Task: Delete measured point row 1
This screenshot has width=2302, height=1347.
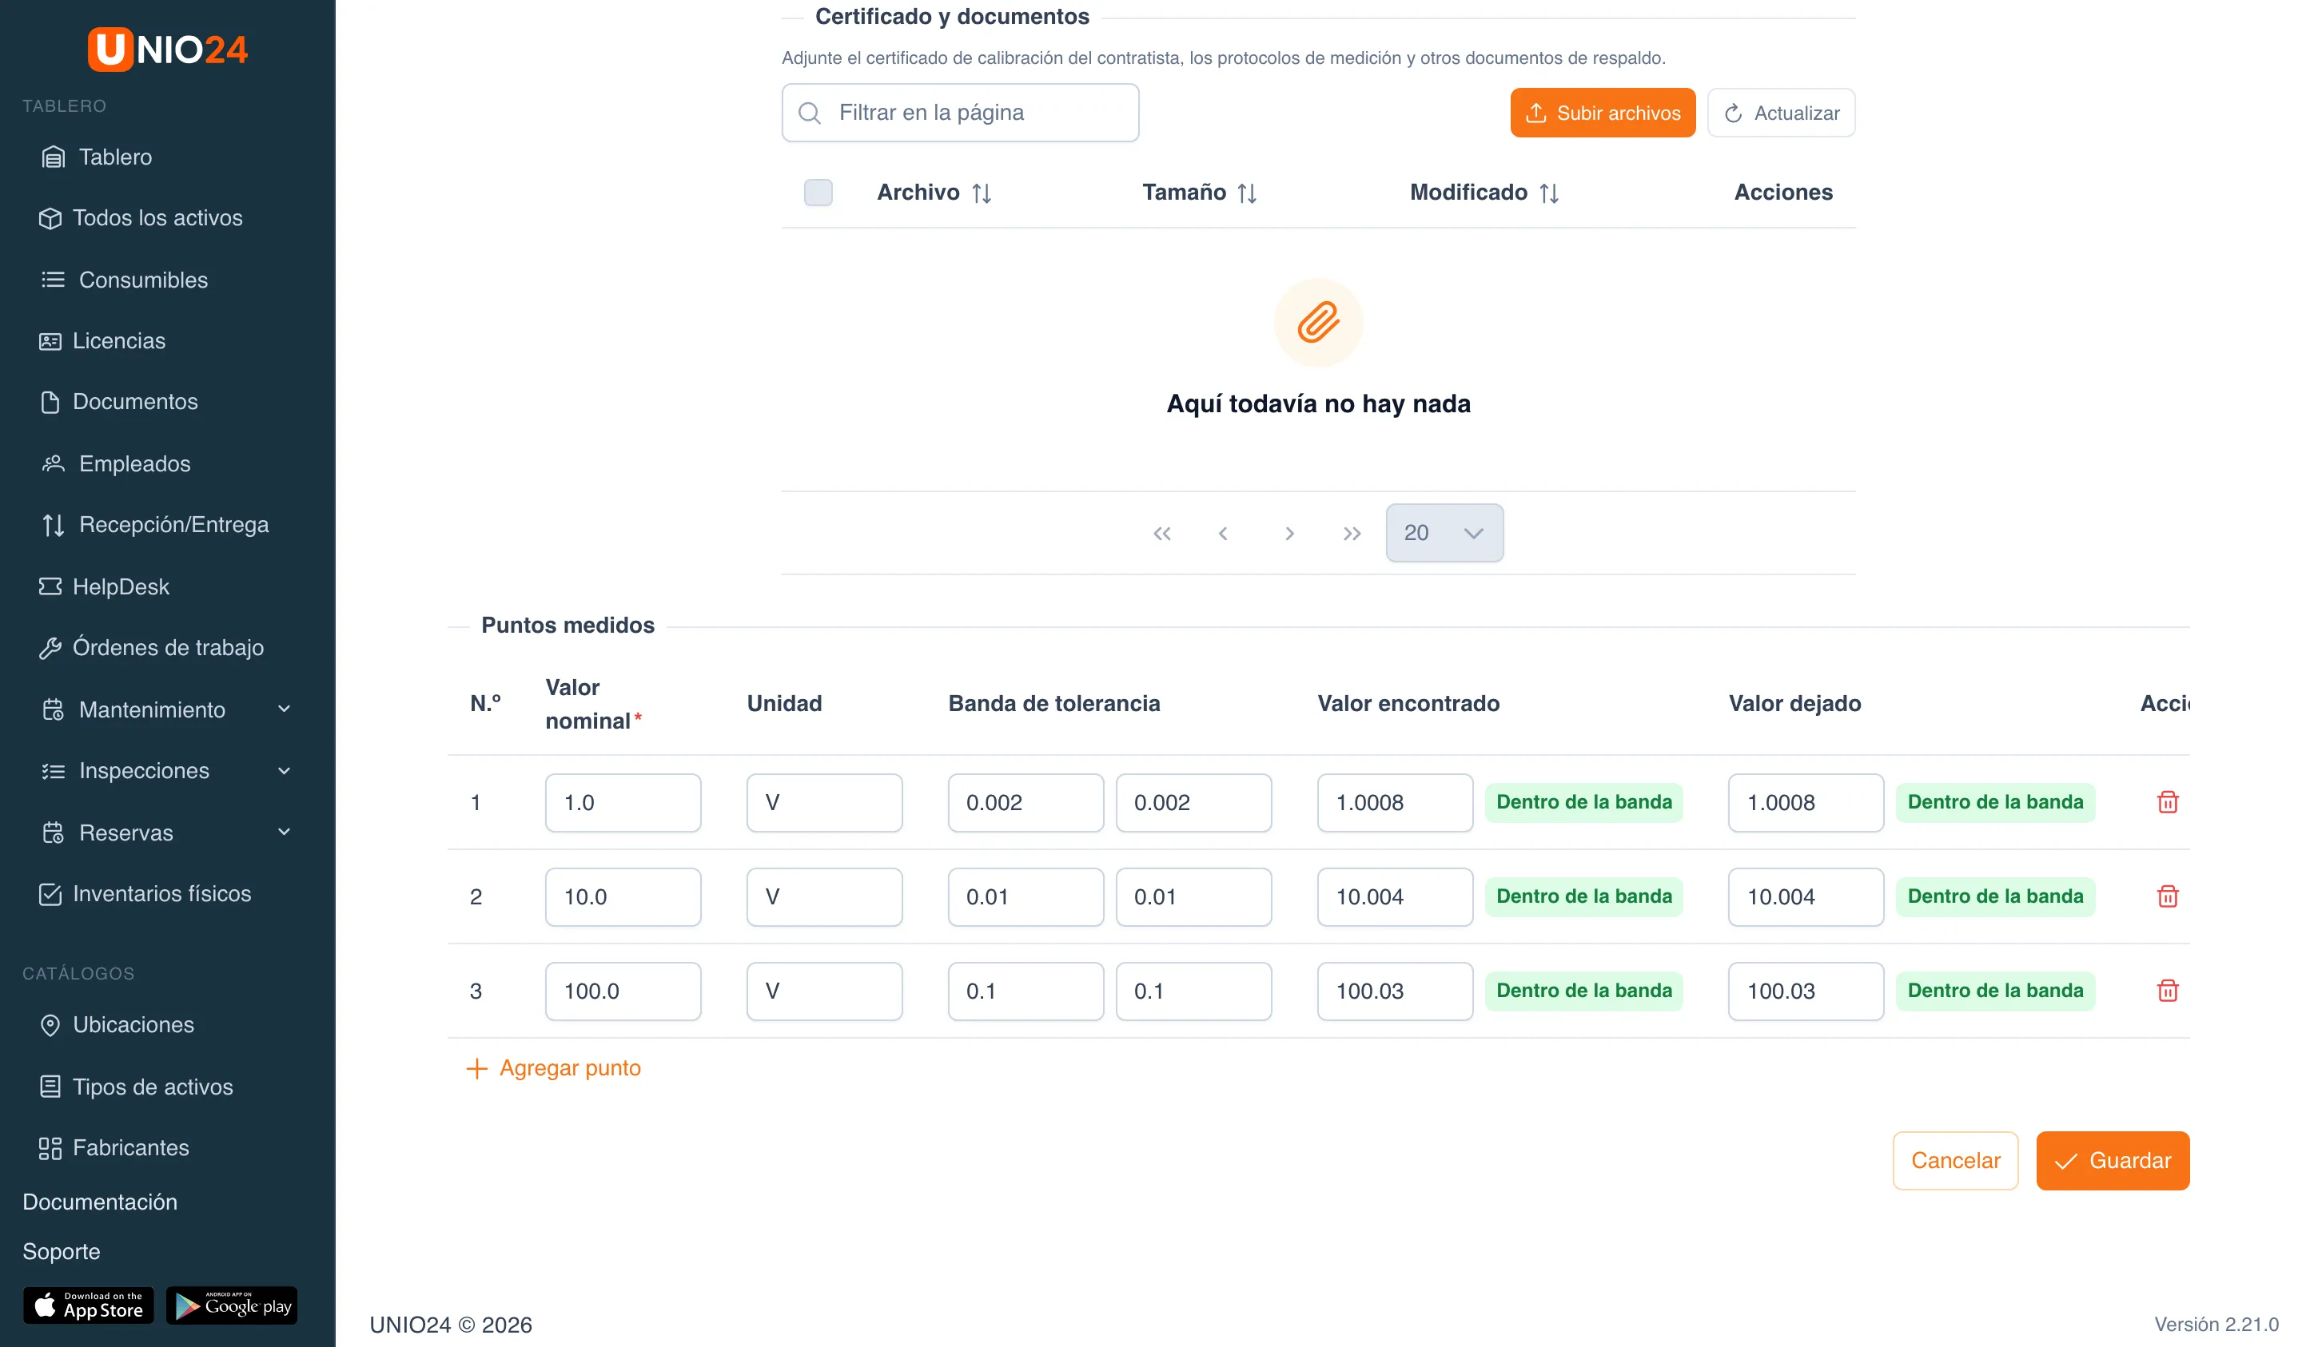Action: click(x=2167, y=802)
